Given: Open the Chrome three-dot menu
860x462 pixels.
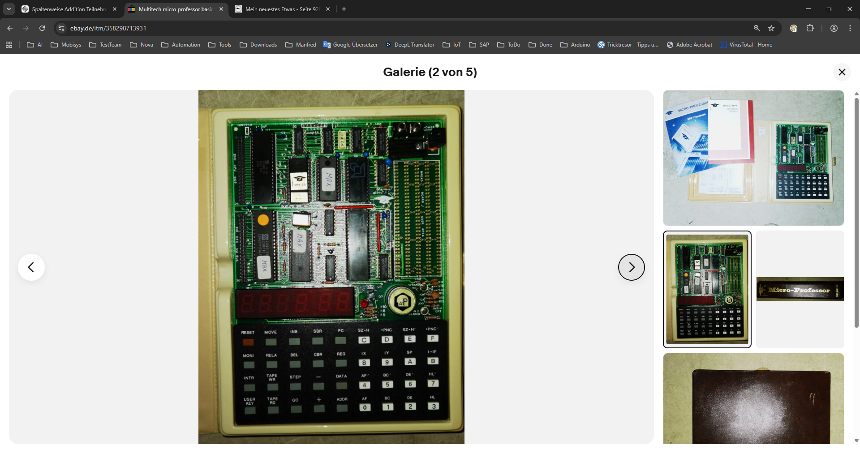Looking at the screenshot, I should (850, 28).
